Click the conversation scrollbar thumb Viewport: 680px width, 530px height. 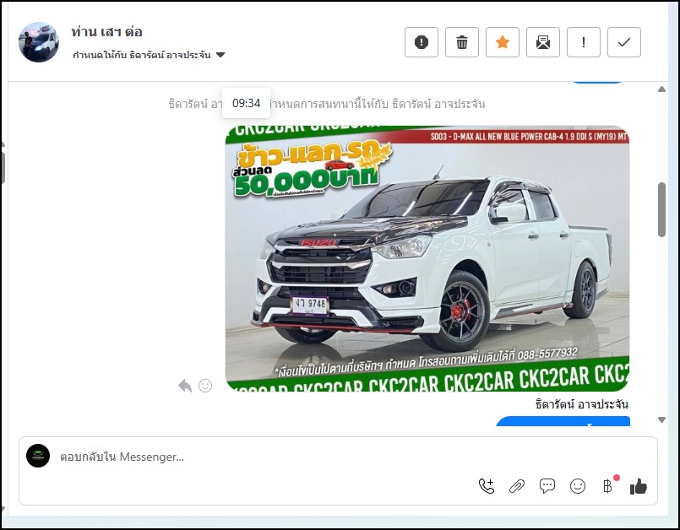pyautogui.click(x=661, y=210)
